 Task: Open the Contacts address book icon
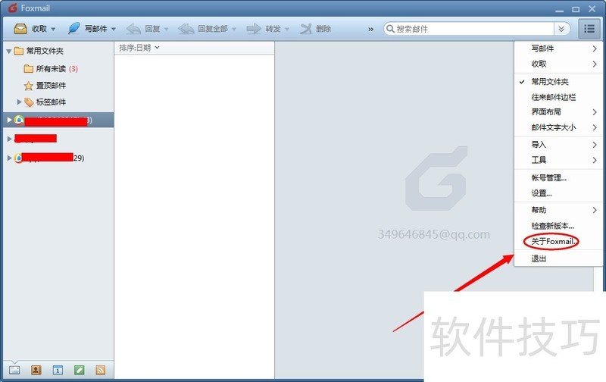coord(36,370)
